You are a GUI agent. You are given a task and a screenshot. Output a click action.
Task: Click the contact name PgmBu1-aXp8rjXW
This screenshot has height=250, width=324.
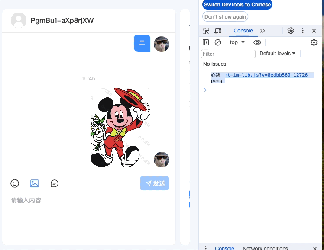[x=62, y=20]
